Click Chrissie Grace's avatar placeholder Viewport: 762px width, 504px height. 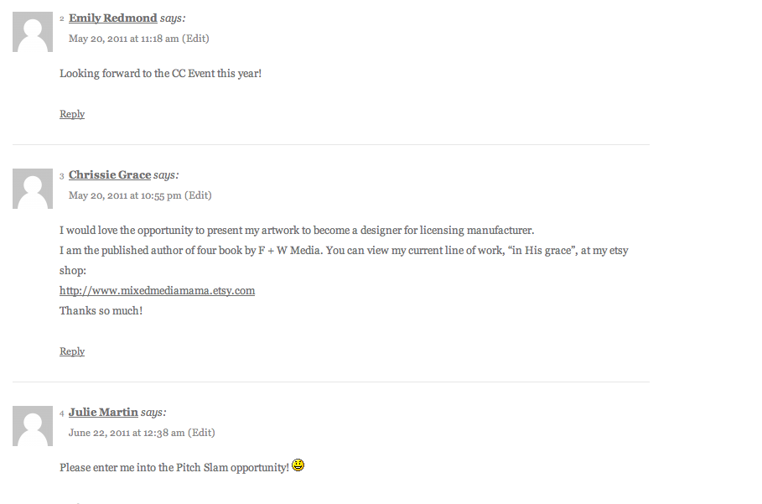click(x=33, y=189)
